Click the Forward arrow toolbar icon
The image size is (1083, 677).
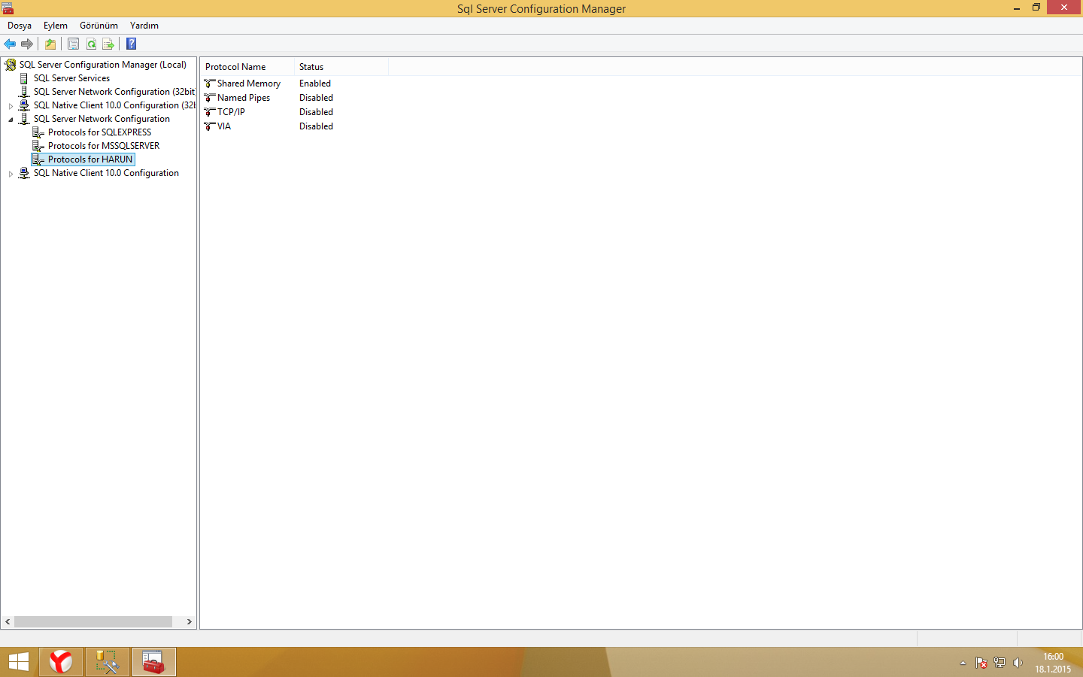[x=27, y=44]
